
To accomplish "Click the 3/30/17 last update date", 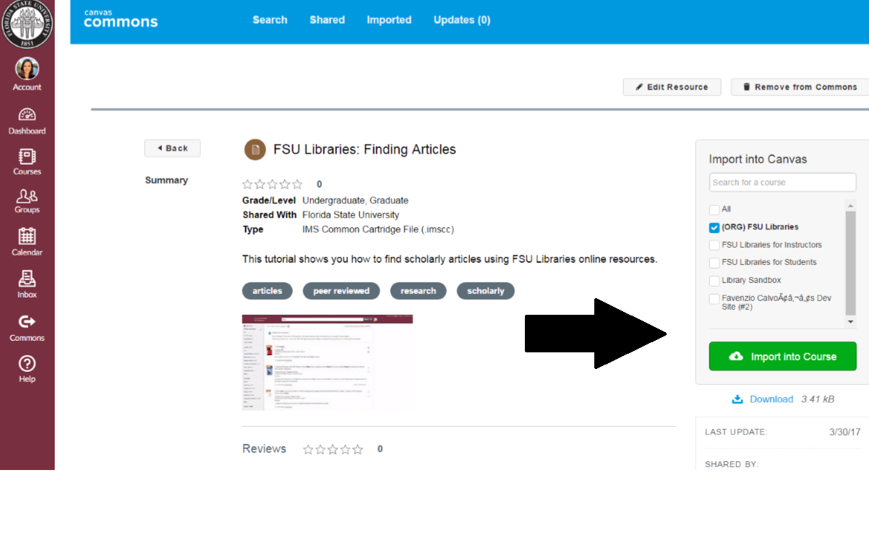I will (844, 432).
